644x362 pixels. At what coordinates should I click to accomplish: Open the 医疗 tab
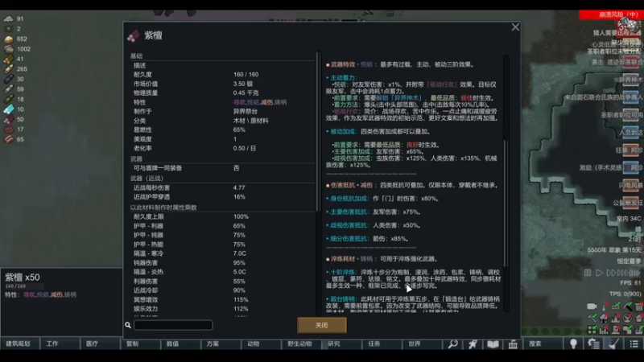coord(100,343)
